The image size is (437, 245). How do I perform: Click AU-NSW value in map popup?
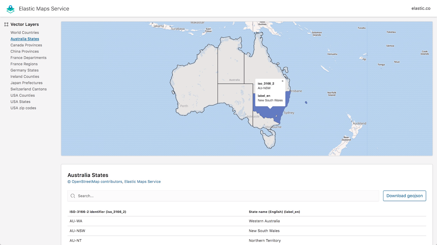tap(264, 88)
